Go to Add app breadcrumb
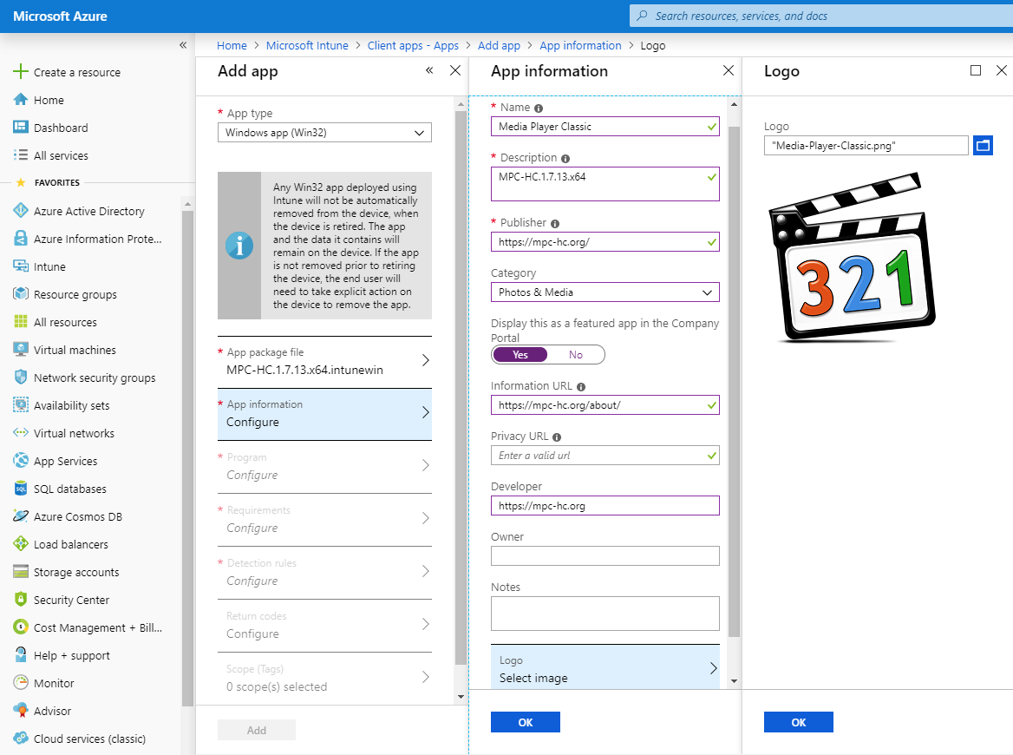Screen dimensions: 1013x755 [x=499, y=45]
